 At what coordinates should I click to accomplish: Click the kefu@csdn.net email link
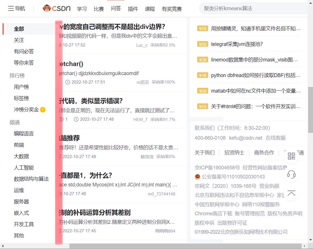click(x=246, y=138)
